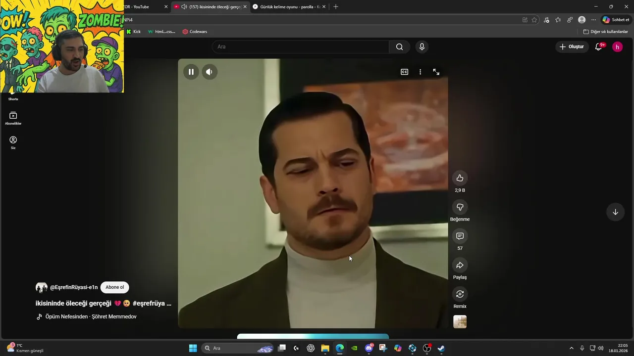Open Copilot Sohbet et button
The height and width of the screenshot is (356, 634).
point(616,20)
